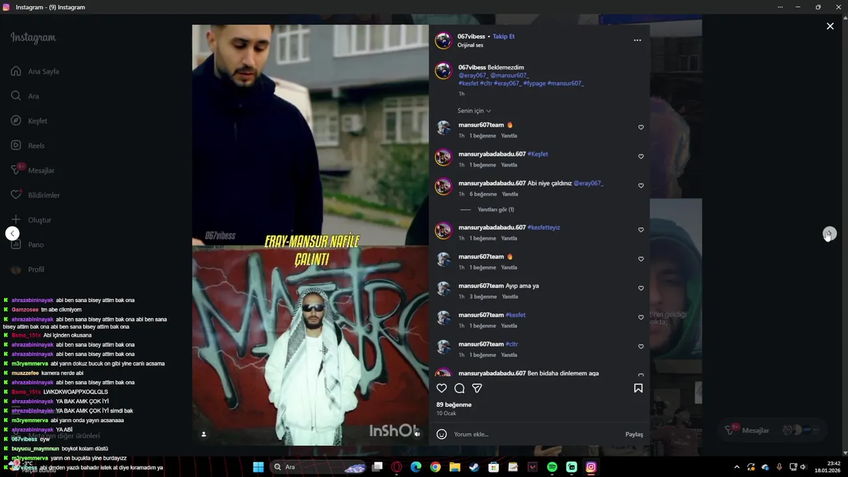Viewport: 848px width, 477px height.
Task: Save the post with the bookmark icon
Action: tap(638, 388)
